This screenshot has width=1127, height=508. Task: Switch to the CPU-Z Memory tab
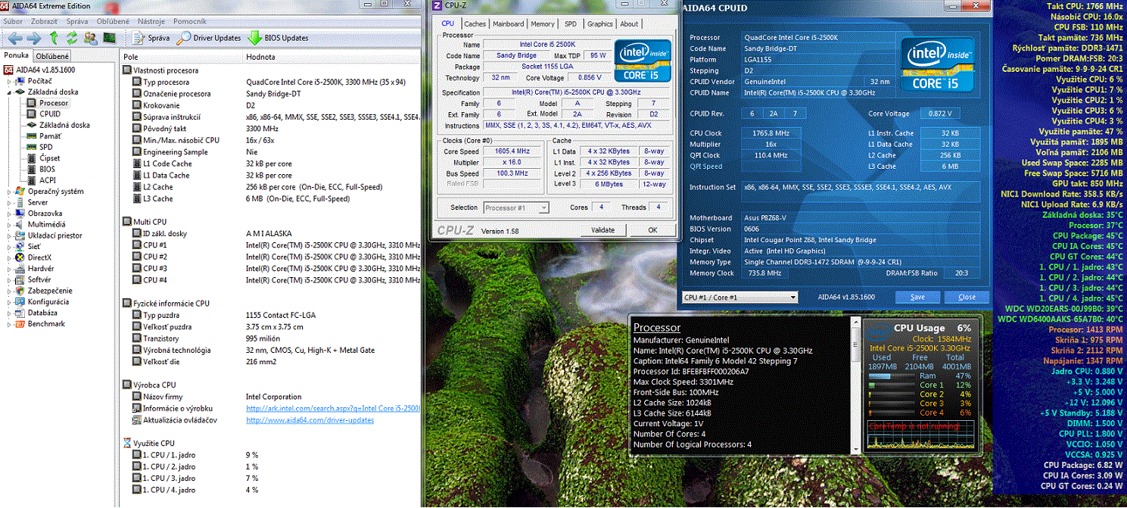click(543, 24)
